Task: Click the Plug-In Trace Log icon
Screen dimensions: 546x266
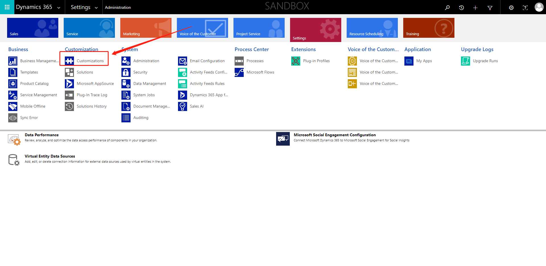Action: tap(69, 95)
